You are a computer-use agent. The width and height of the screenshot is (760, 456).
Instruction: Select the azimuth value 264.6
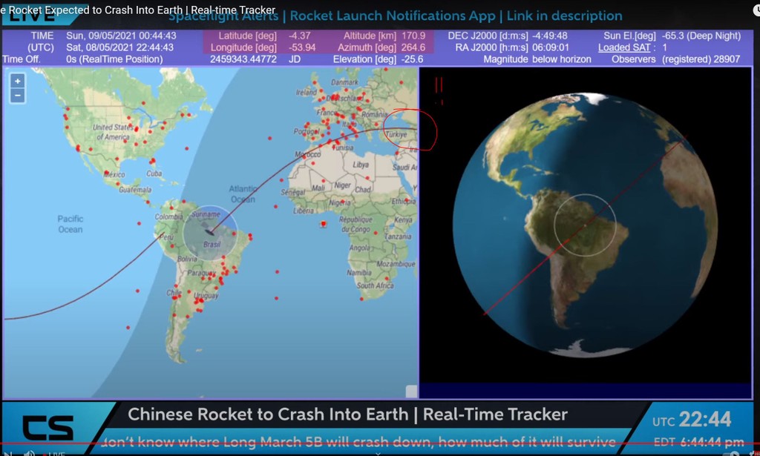(x=413, y=47)
